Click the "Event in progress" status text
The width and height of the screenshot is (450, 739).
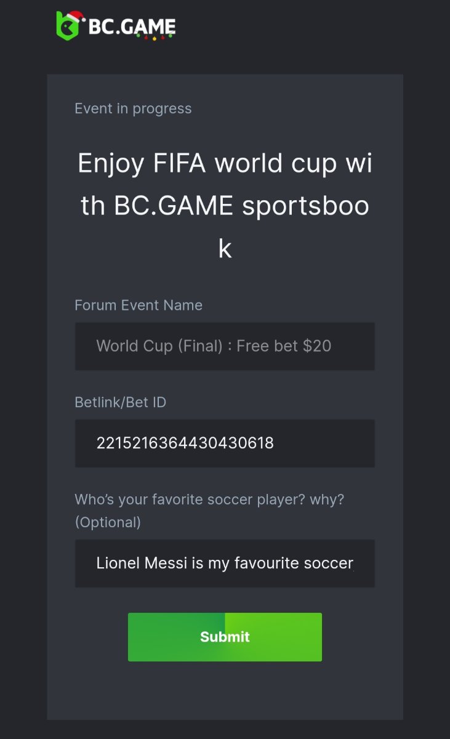[x=133, y=108]
